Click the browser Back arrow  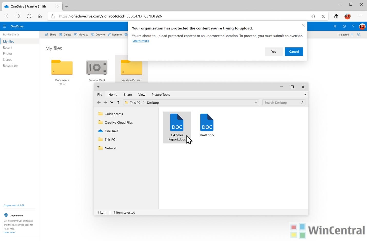(7, 16)
